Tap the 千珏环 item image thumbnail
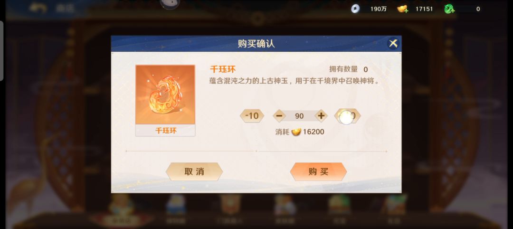Screen dimensions: 513x229 [x=165, y=95]
